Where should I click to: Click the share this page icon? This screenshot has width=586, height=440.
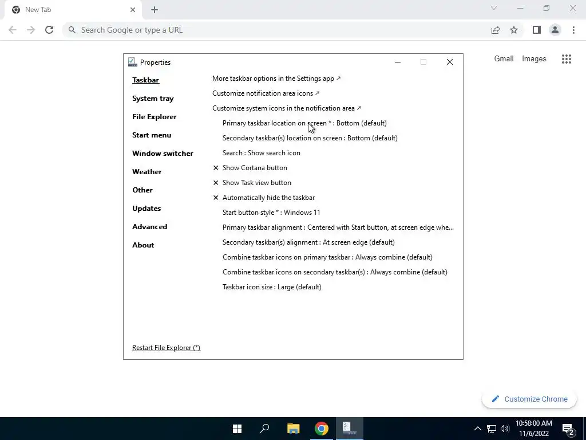click(x=496, y=30)
